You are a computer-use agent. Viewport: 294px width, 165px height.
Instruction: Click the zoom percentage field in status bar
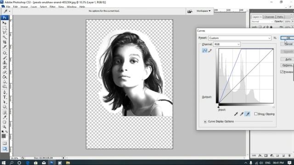[x=15, y=158]
